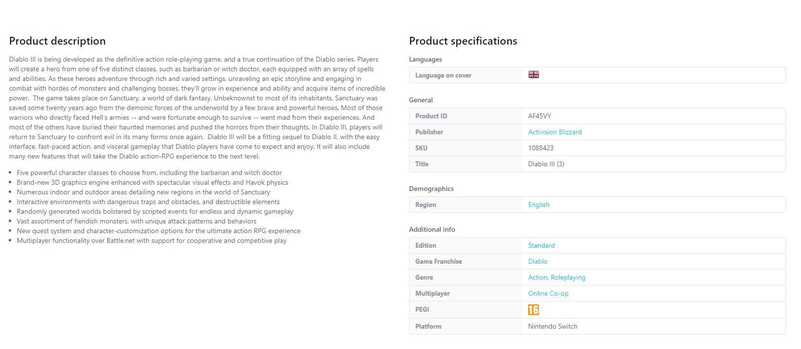Click the PEGI 16 rating icon
This screenshot has width=801, height=349.
(534, 310)
